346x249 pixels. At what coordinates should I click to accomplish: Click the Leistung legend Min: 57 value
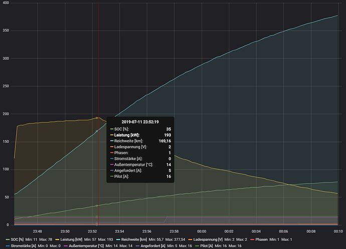[90, 239]
